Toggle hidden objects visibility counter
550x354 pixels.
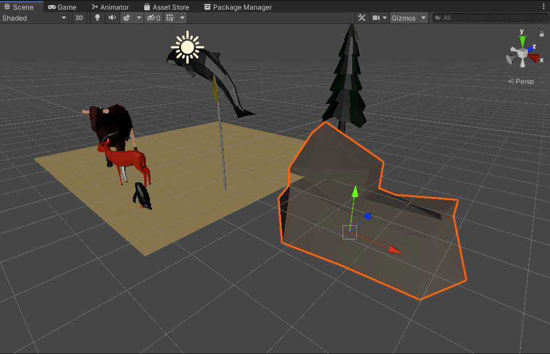(154, 18)
